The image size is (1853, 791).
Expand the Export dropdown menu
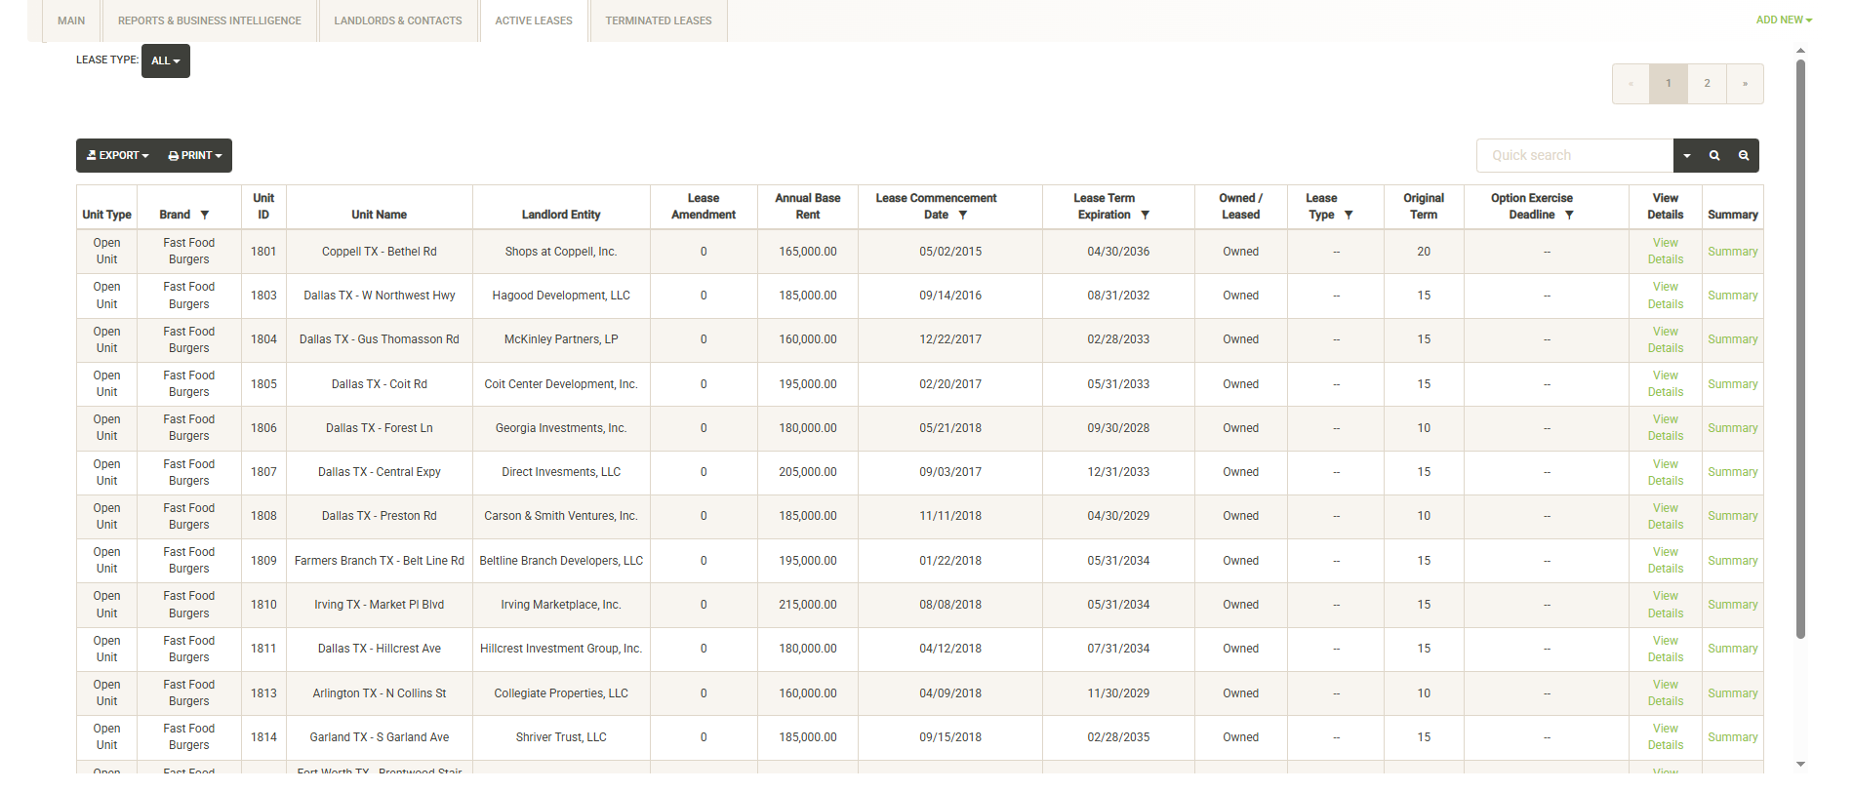(x=118, y=156)
